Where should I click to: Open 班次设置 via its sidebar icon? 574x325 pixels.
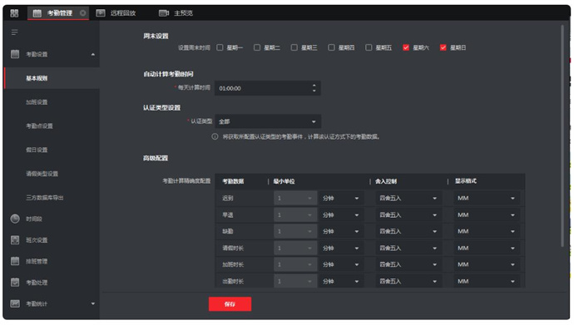[x=15, y=240]
